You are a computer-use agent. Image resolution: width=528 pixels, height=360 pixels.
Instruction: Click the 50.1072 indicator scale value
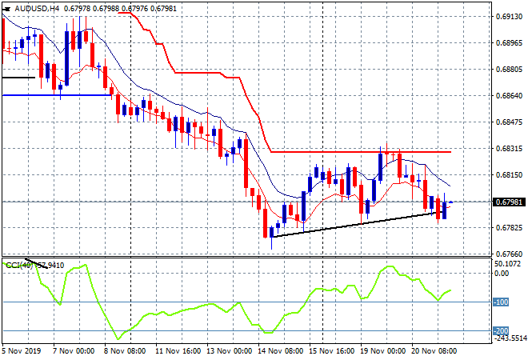tap(508, 264)
